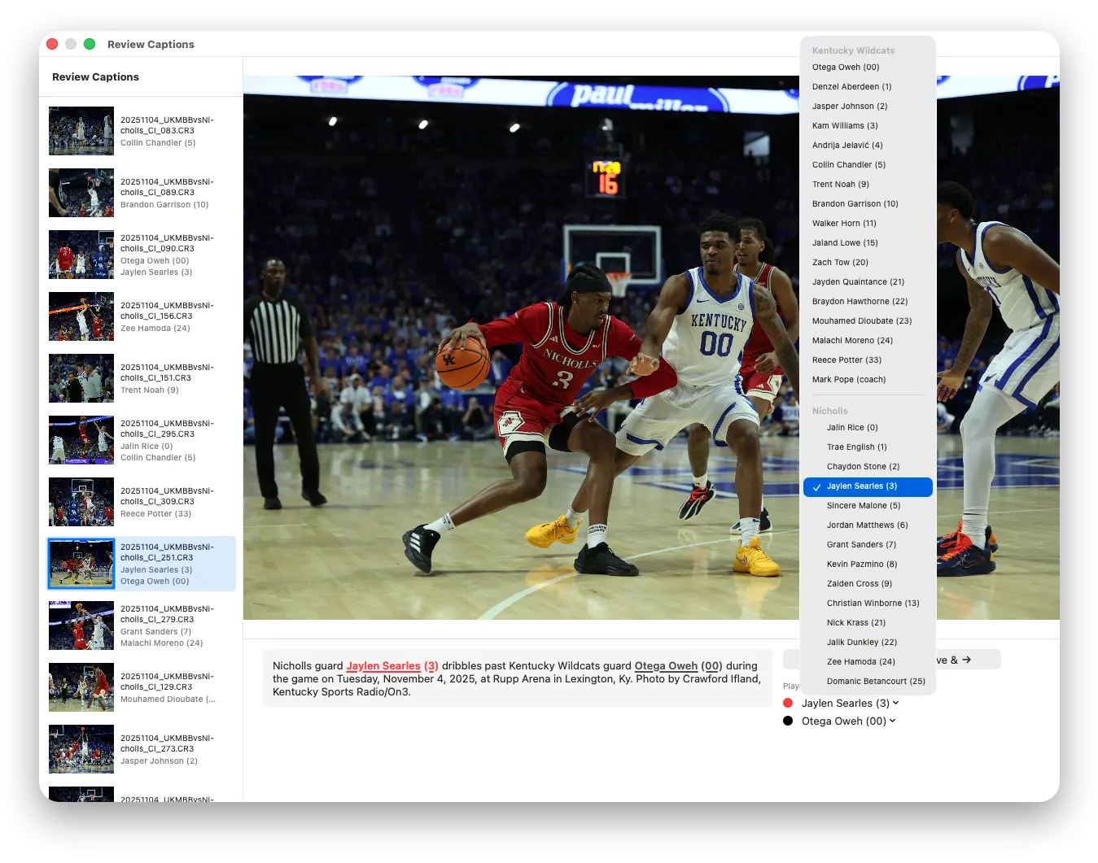Click the checkmark beside Jaylen Searles (3)
The height and width of the screenshot is (863, 1098).
[816, 487]
